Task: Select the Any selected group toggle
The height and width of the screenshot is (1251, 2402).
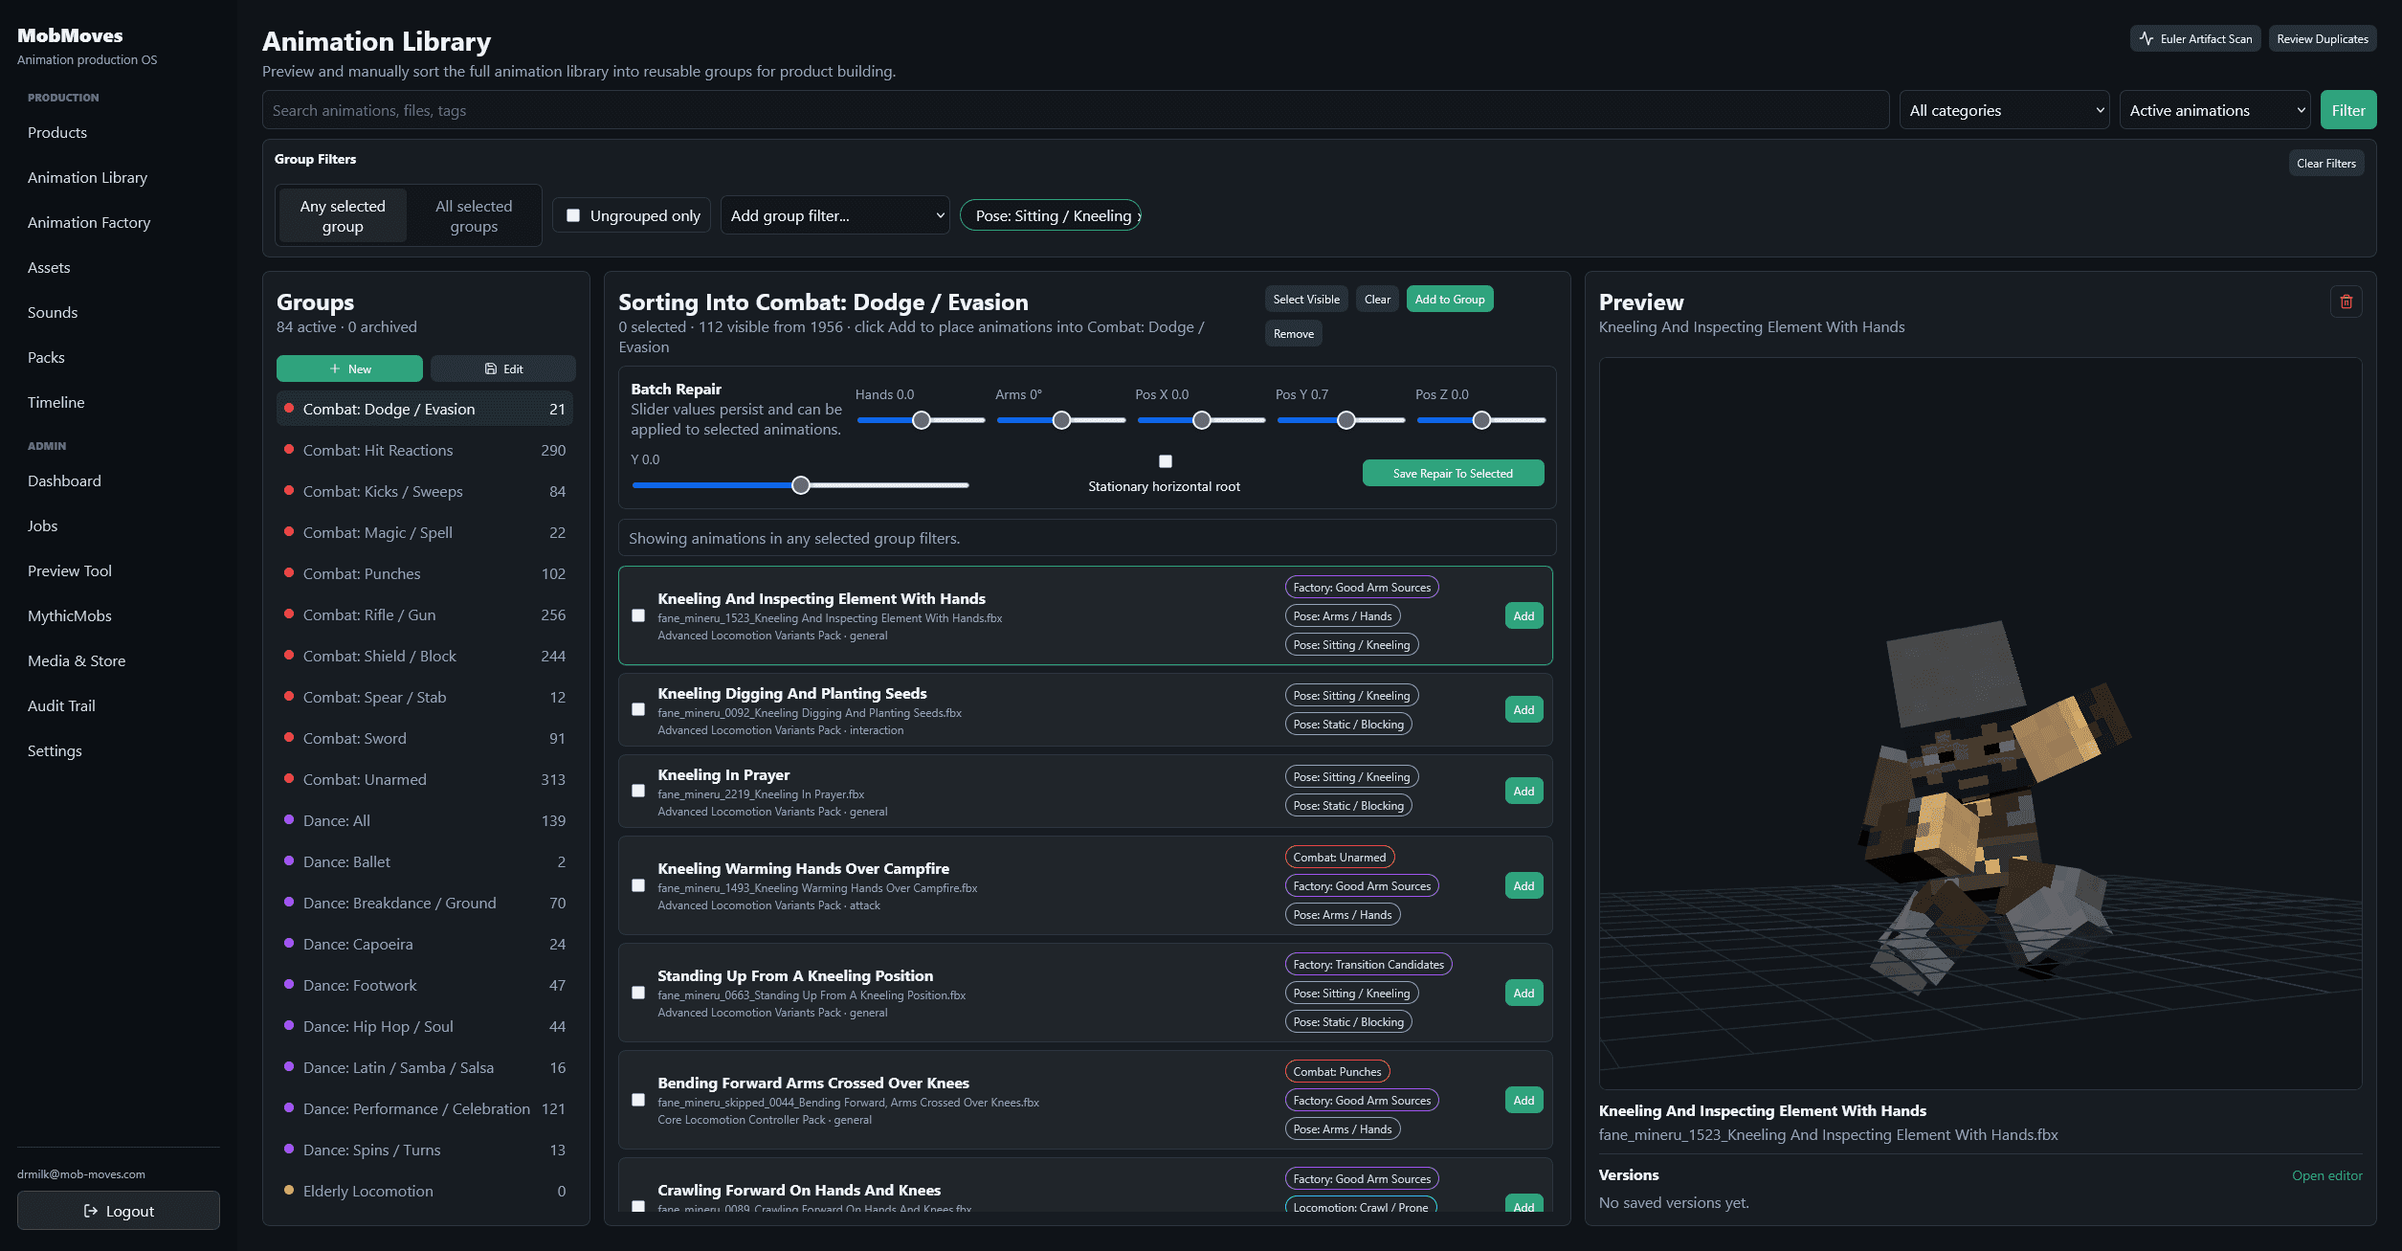Action: pyautogui.click(x=343, y=215)
